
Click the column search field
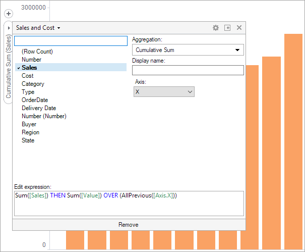click(x=71, y=41)
